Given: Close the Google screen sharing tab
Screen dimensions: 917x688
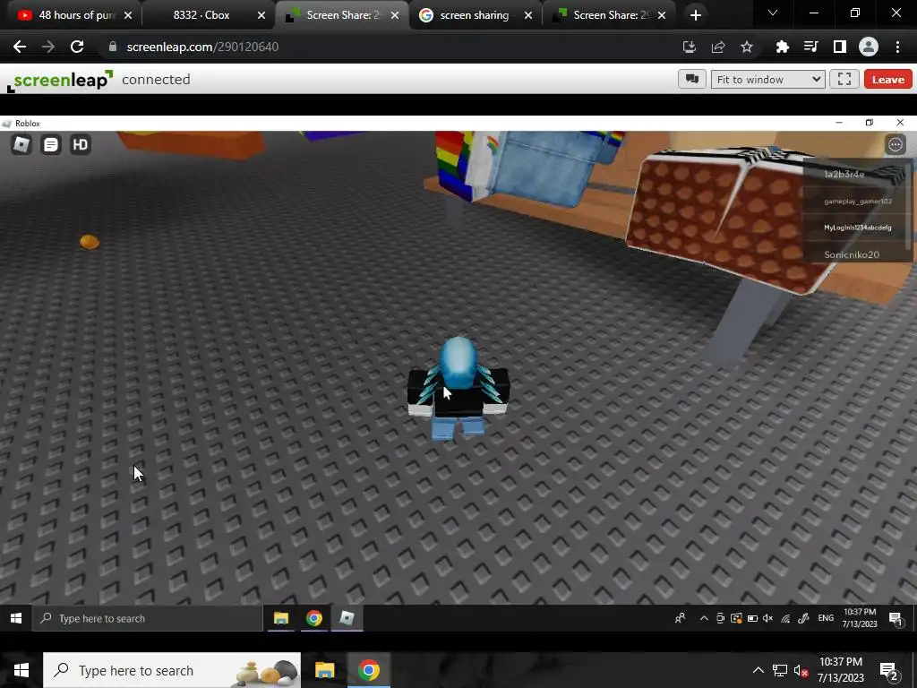Looking at the screenshot, I should [x=528, y=15].
